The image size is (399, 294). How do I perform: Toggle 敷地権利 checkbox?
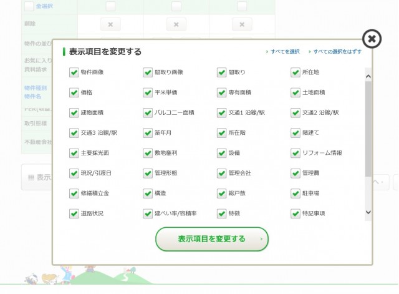148,153
